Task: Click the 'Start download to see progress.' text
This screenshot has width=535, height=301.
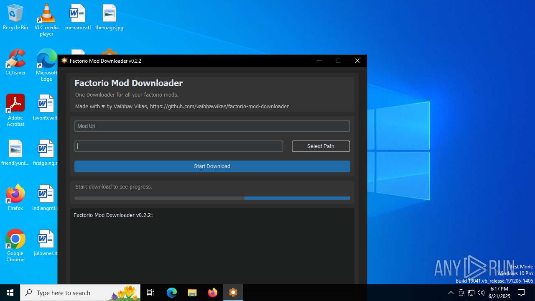Action: (x=114, y=187)
